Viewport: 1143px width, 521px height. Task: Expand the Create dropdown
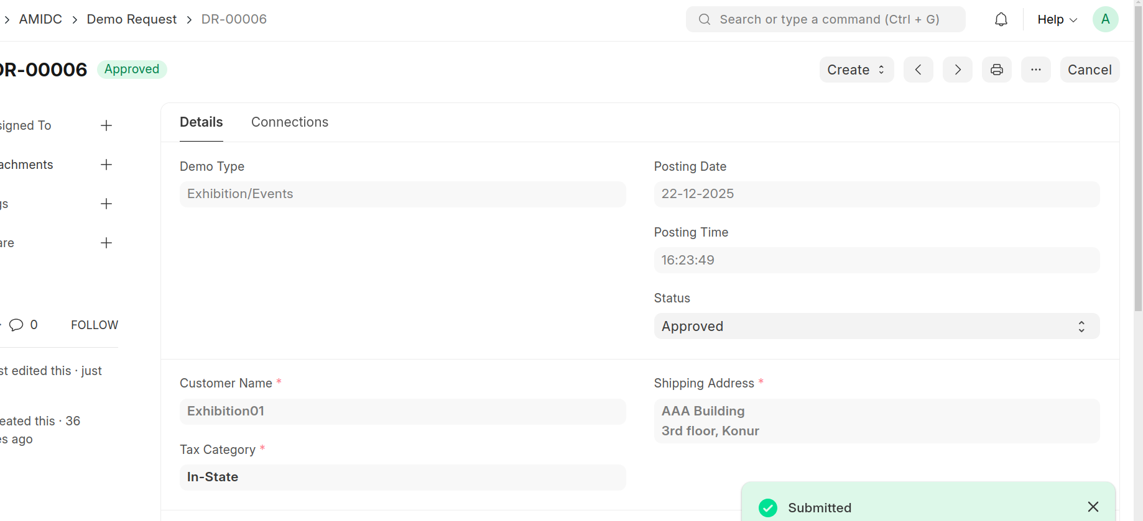(x=856, y=70)
